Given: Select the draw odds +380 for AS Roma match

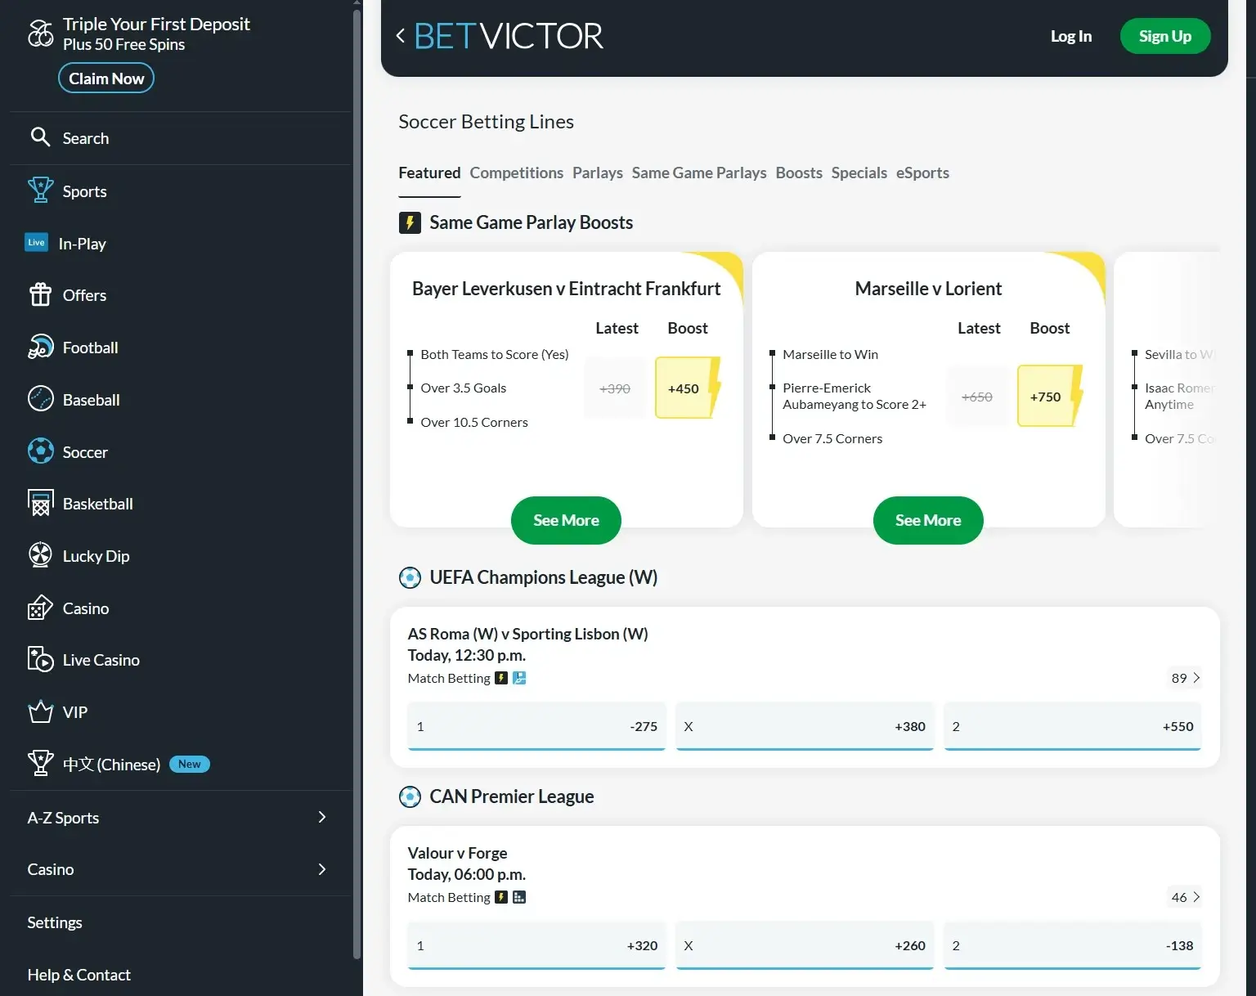Looking at the screenshot, I should tap(805, 726).
